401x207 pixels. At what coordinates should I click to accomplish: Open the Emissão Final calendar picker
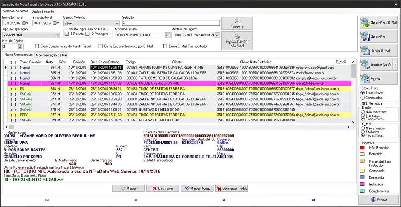click(57, 23)
